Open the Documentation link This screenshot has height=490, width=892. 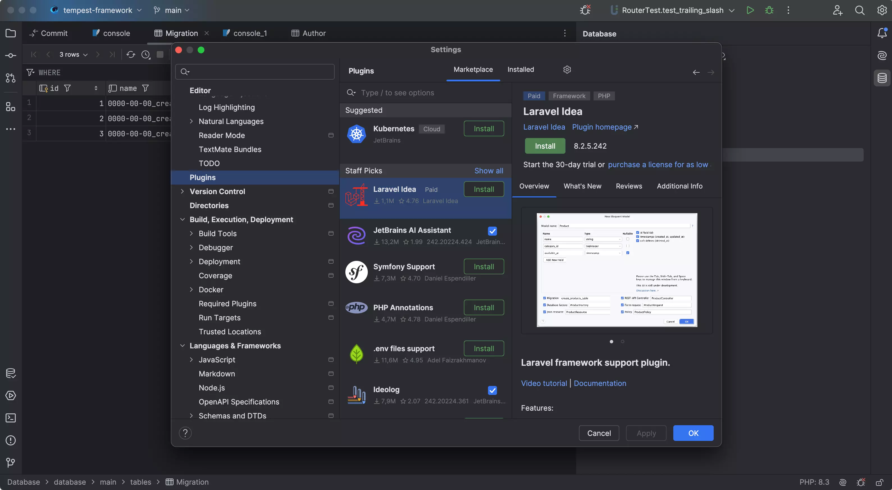pyautogui.click(x=600, y=383)
